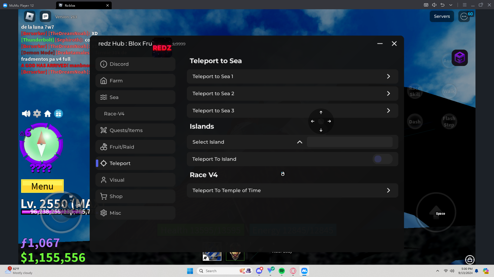Open the Discord tab in redz Hub
Viewport: 494px width, 277px height.
tap(135, 64)
